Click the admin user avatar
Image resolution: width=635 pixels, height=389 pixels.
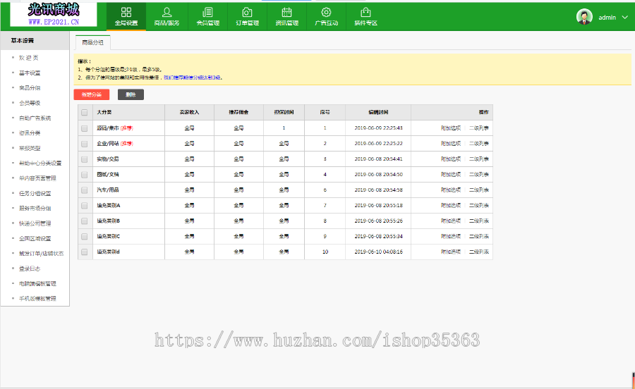tap(584, 17)
